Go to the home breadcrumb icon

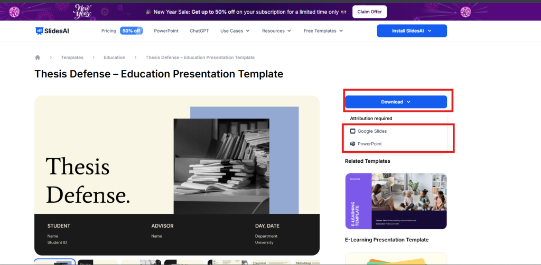pos(38,57)
